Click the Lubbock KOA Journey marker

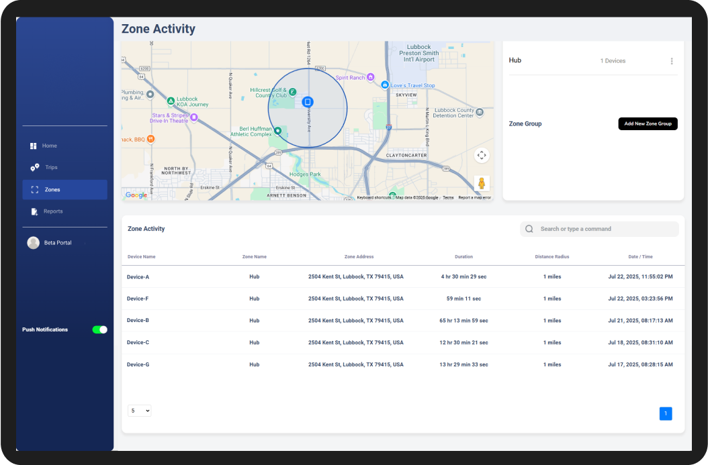[171, 101]
